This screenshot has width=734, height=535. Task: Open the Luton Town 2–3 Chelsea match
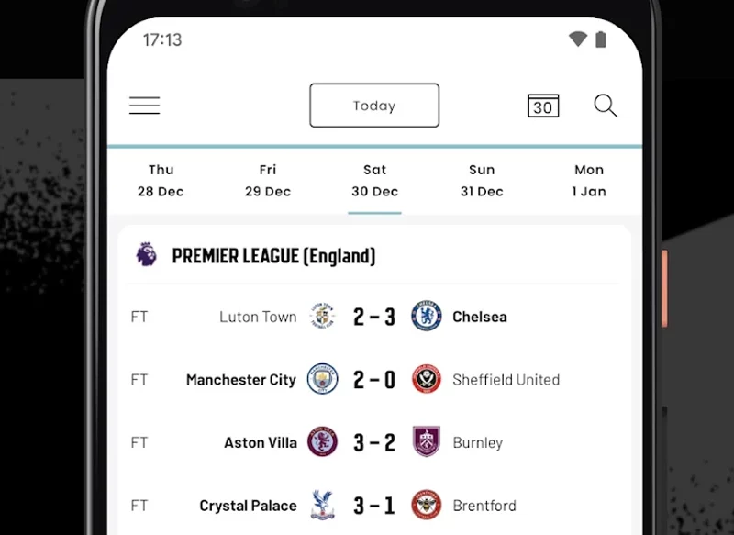pos(374,317)
